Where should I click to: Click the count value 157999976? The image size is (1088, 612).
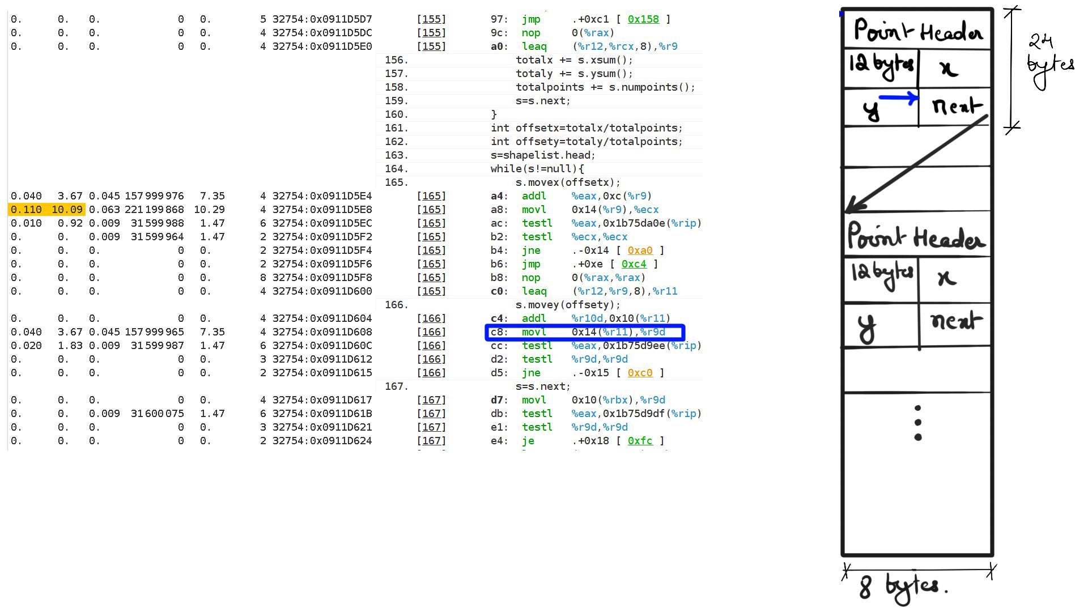point(154,196)
